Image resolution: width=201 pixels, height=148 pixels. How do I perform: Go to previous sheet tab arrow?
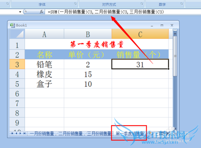pos(16,133)
